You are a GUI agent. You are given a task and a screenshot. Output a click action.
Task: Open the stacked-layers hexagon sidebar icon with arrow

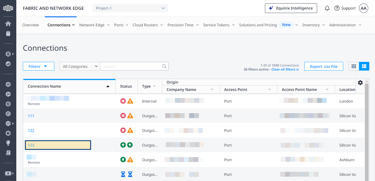[8, 54]
